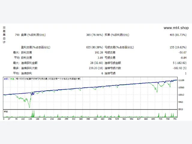Click the 135 x-axis tick label
This screenshot has height=144, width=192.
[30, 119]
